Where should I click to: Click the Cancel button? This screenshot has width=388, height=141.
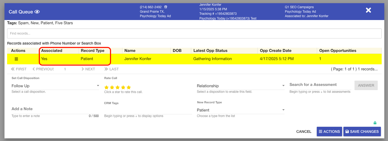pyautogui.click(x=304, y=132)
